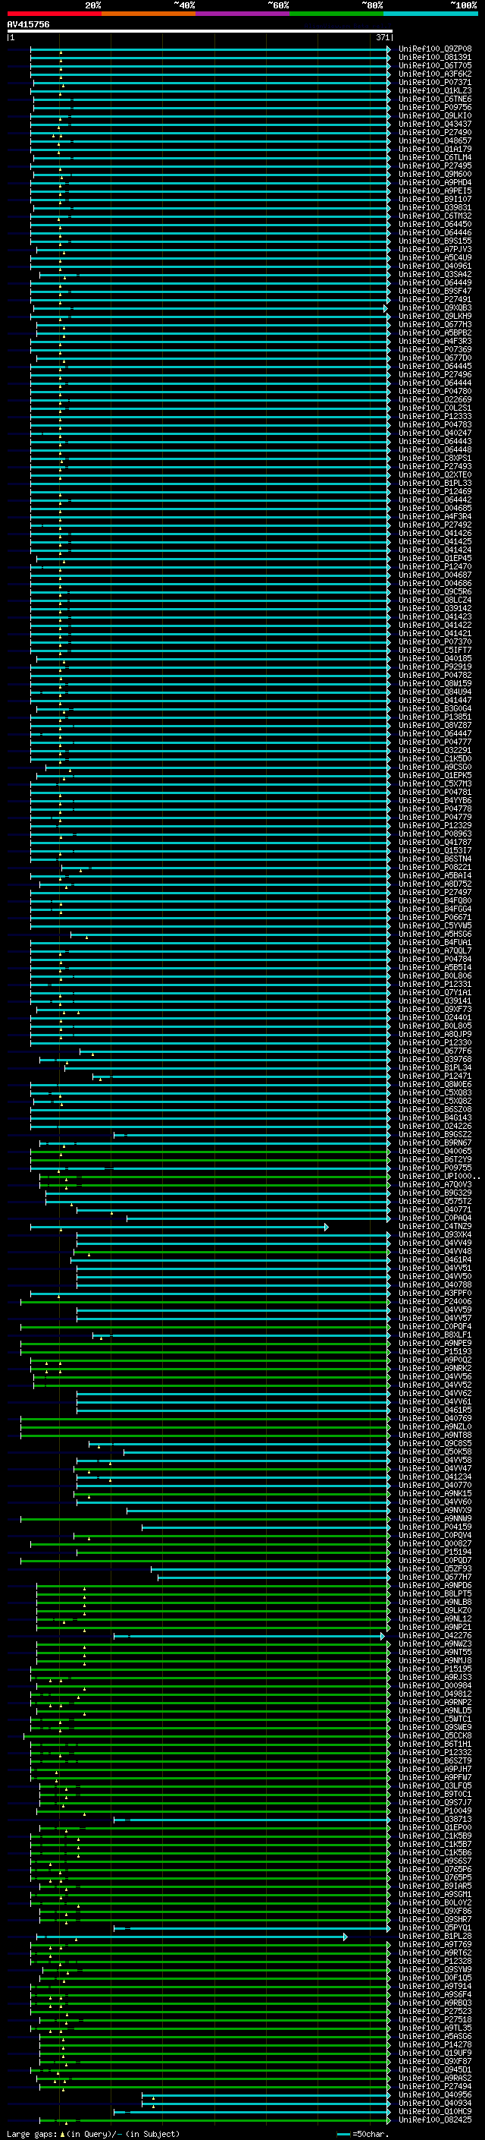Select label UniRef100_Q93XK4
This screenshot has height=2140, width=485.
[435, 1234]
